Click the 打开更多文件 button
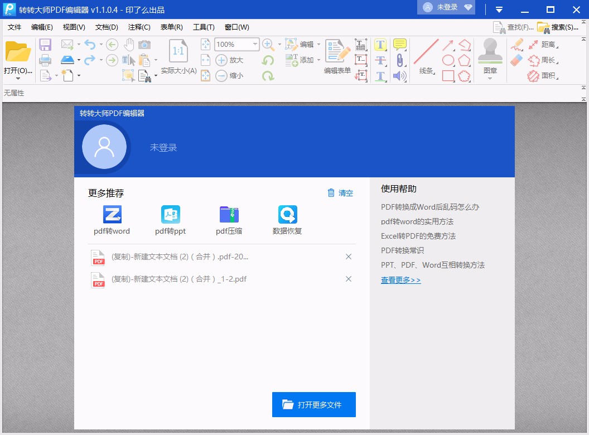The height and width of the screenshot is (435, 589). 313,405
